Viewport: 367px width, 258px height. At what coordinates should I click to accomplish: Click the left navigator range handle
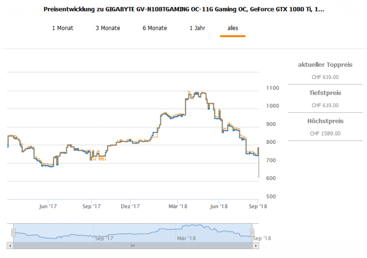[13, 233]
